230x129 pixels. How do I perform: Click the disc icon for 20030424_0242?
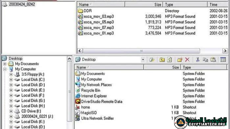(x=5, y=4)
